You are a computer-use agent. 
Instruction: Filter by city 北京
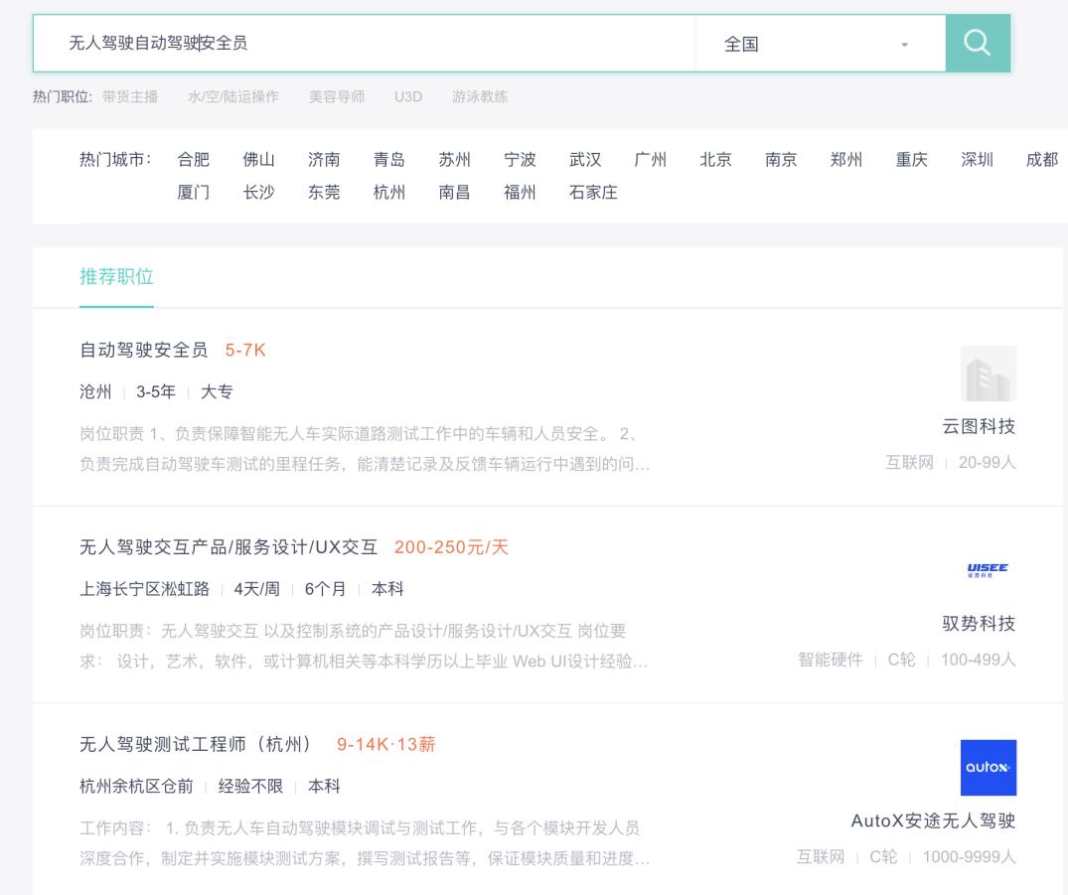point(715,159)
